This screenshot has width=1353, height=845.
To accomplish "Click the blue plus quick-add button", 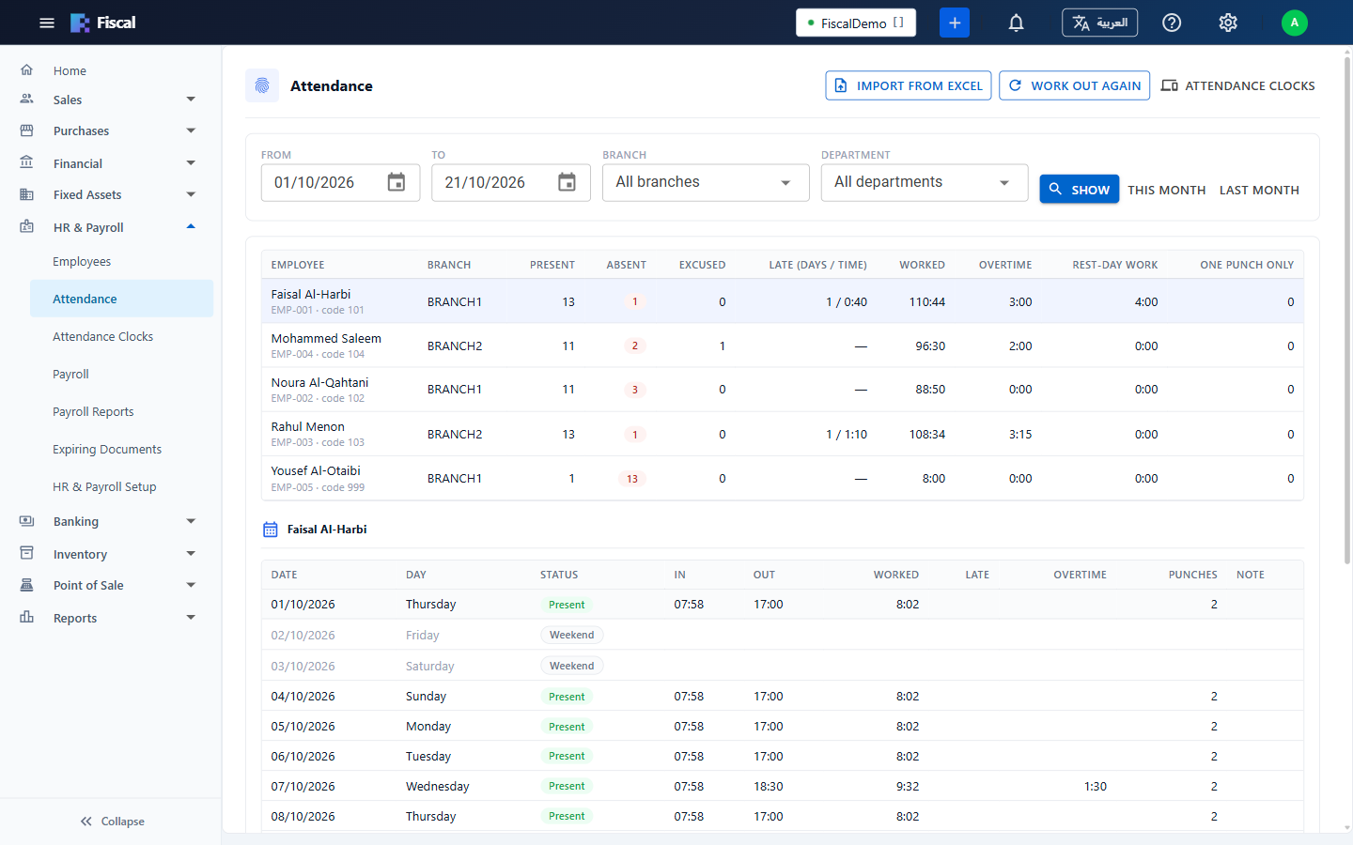I will (x=955, y=23).
